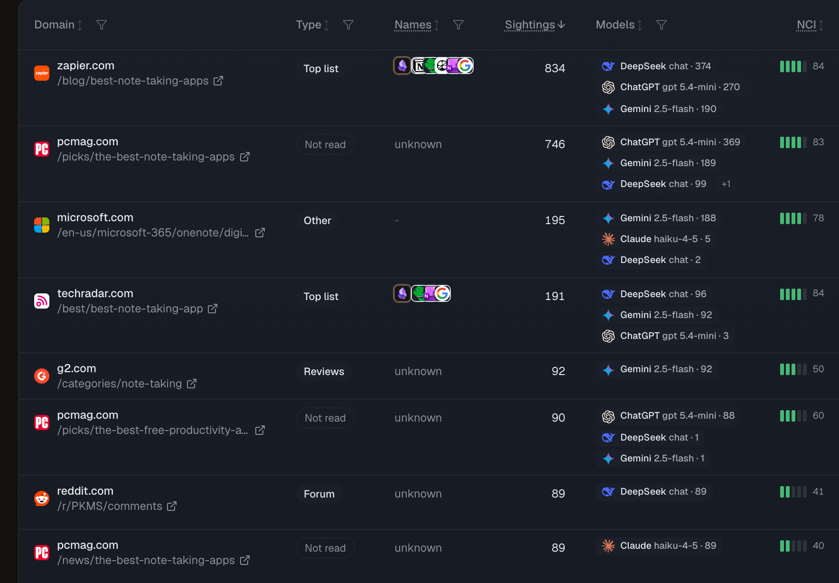Sort by the Type column arrows
The width and height of the screenshot is (839, 583).
tap(326, 25)
